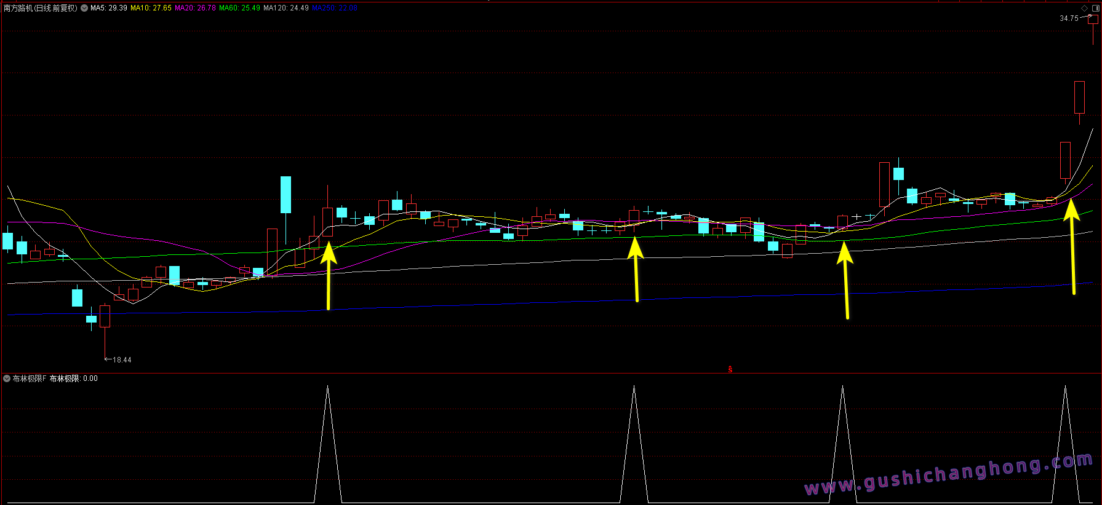Screen dimensions: 1102x505
Task: Click the 34.75 high price marker
Action: click(x=1069, y=18)
